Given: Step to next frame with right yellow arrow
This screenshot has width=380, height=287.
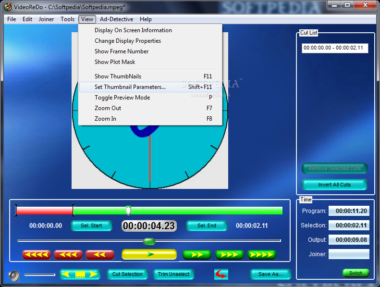Looking at the screenshot, I should click(93, 274).
